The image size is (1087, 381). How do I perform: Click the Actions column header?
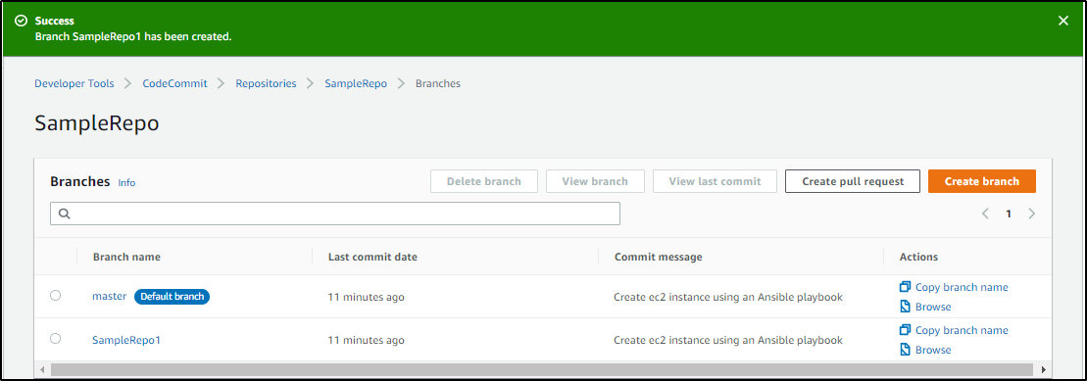click(918, 257)
